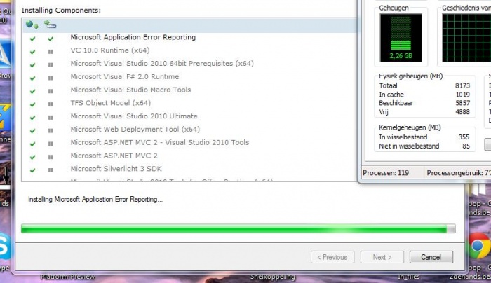This screenshot has height=283, width=491.
Task: Click pending install icon for Macro Tools
Action: coord(51,91)
